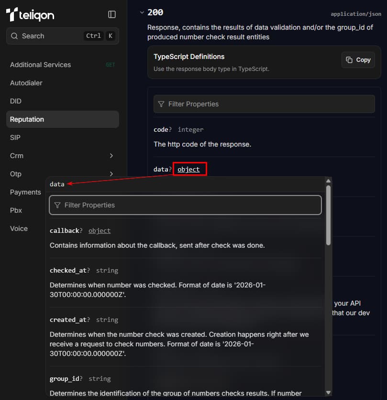Open the callback object link

(100, 230)
